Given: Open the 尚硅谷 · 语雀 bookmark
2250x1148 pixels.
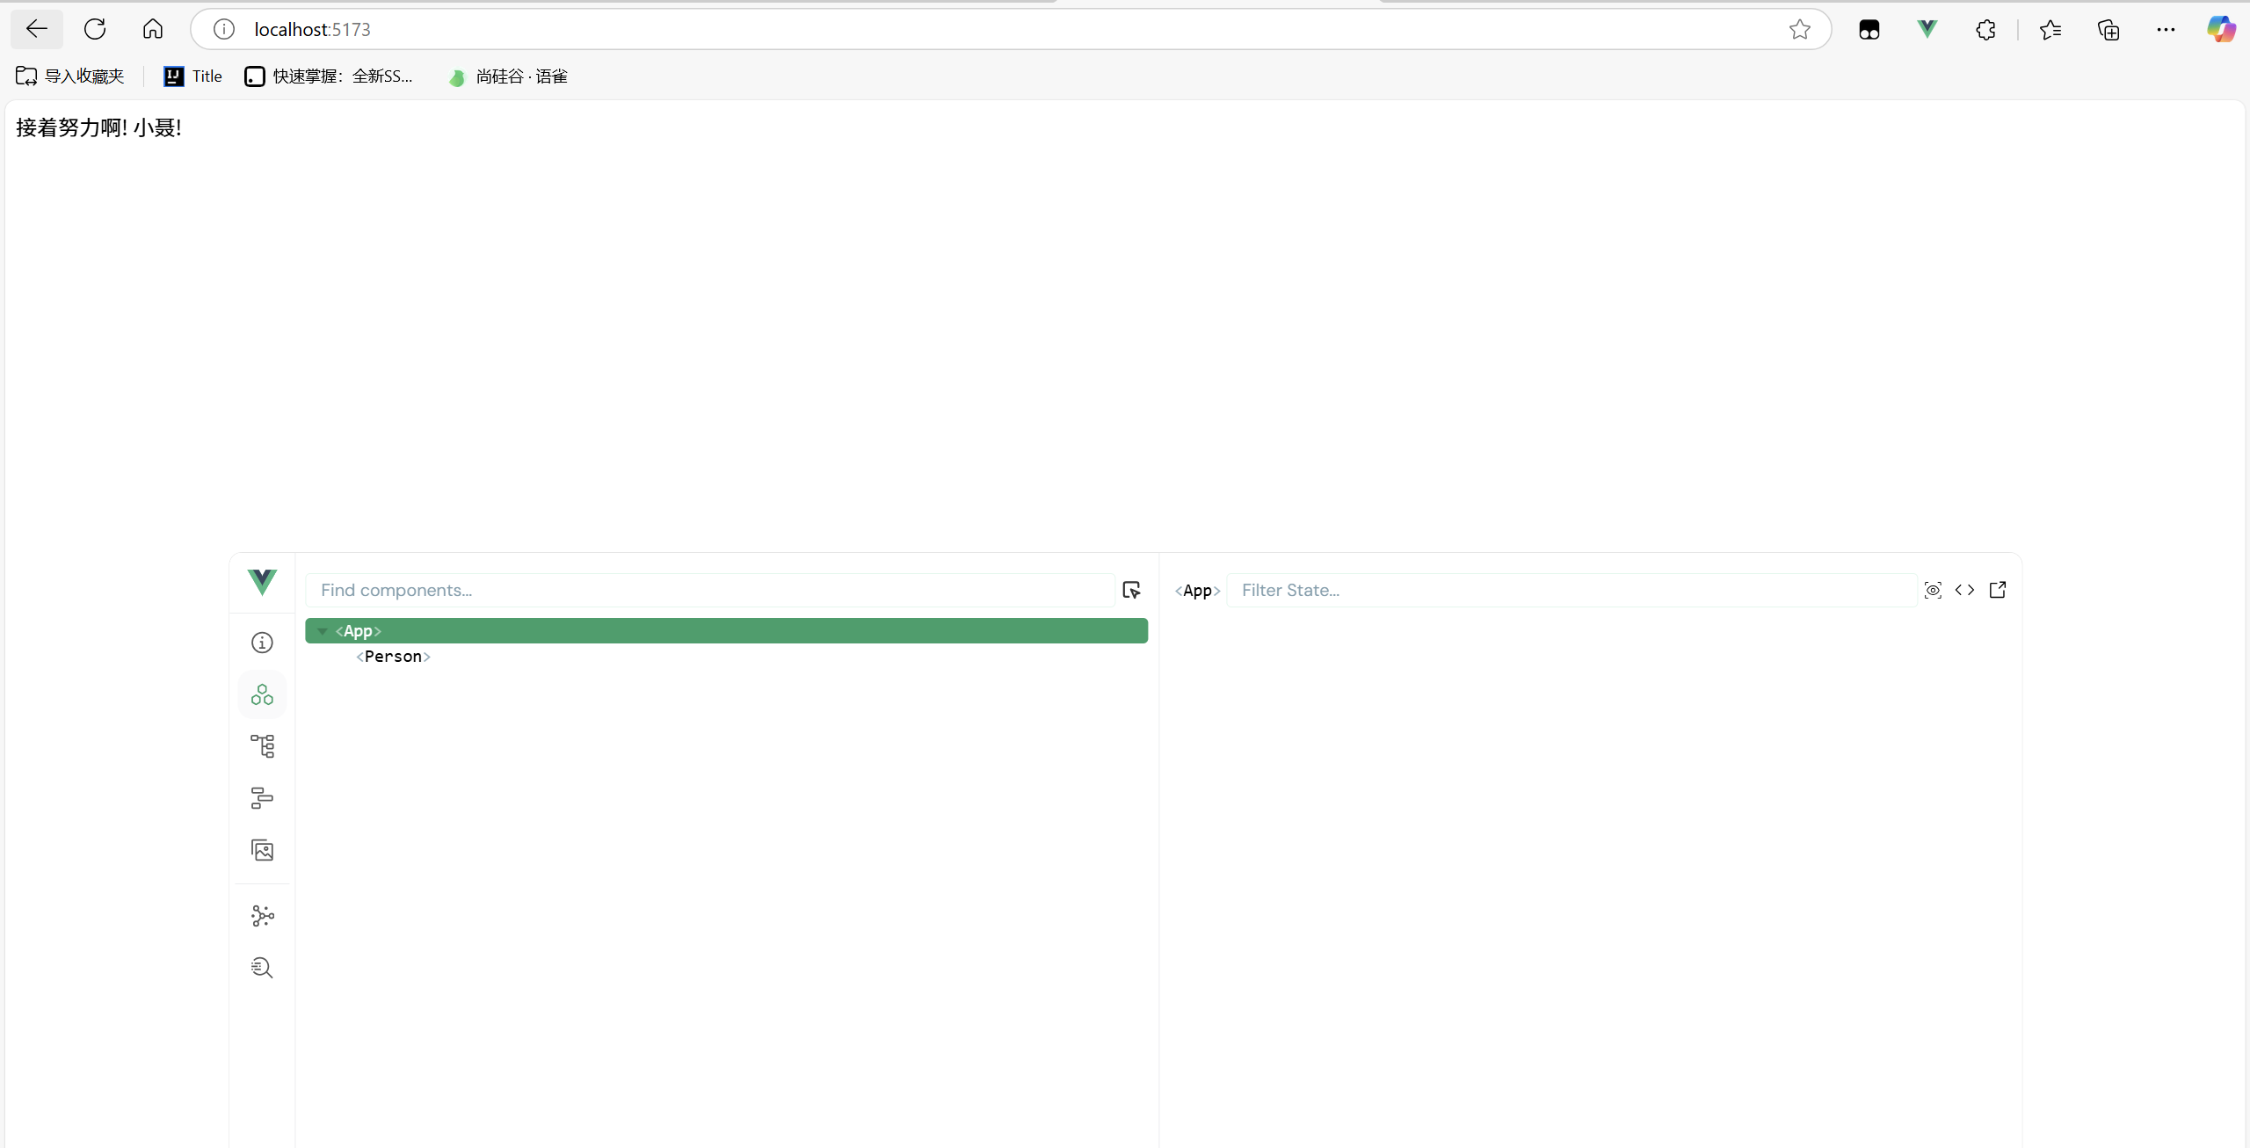Looking at the screenshot, I should coord(508,76).
